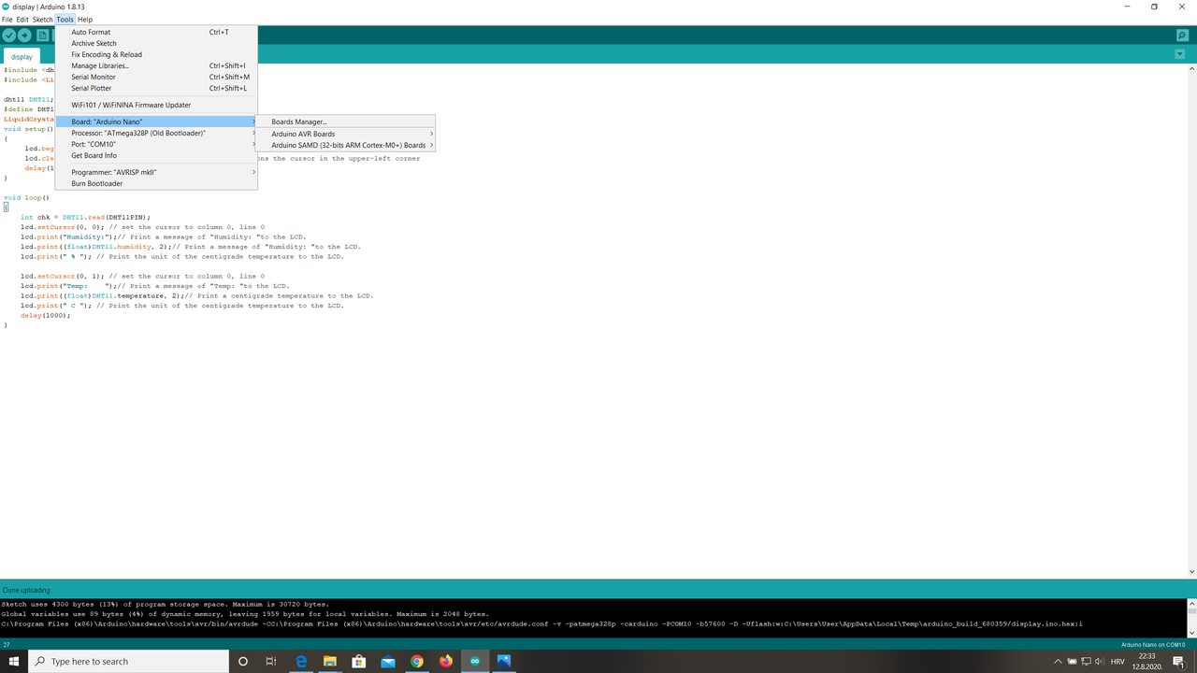Launch Serial Monitor from Tools menu
The width and height of the screenshot is (1197, 673).
tap(156, 77)
